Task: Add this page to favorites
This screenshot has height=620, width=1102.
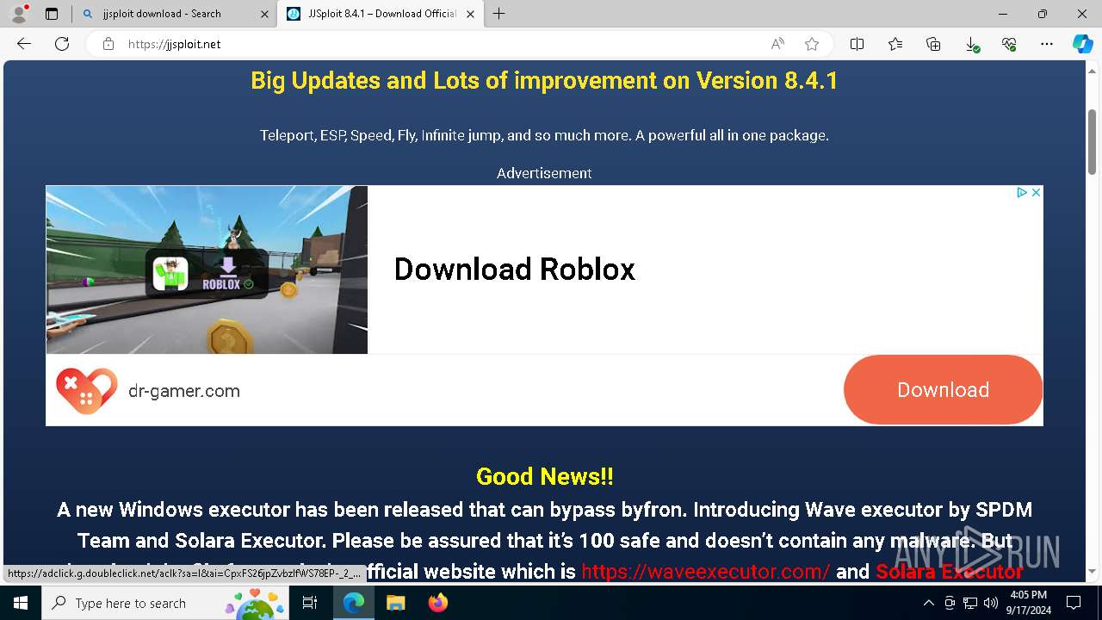Action: click(x=812, y=44)
